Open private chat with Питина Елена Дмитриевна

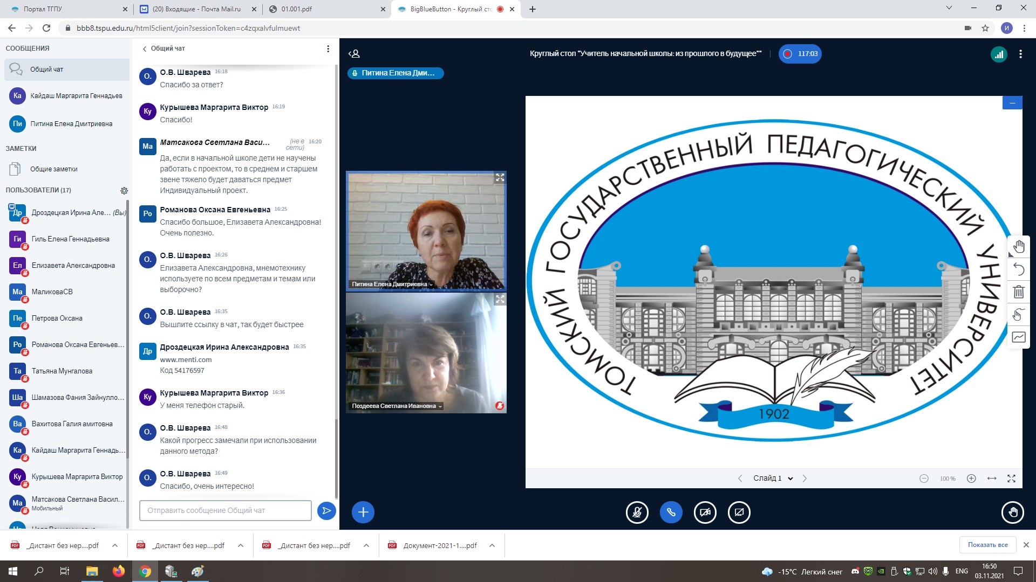click(x=67, y=124)
